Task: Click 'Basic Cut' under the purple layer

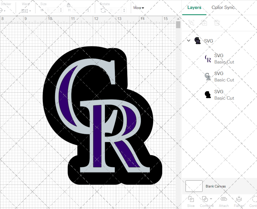Action: coord(224,62)
